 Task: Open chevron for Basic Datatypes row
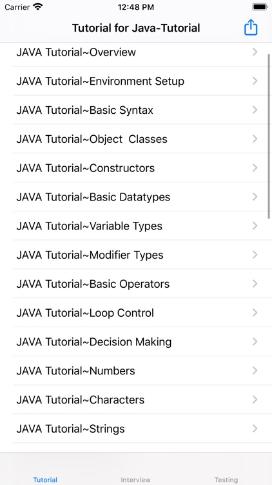click(x=255, y=197)
